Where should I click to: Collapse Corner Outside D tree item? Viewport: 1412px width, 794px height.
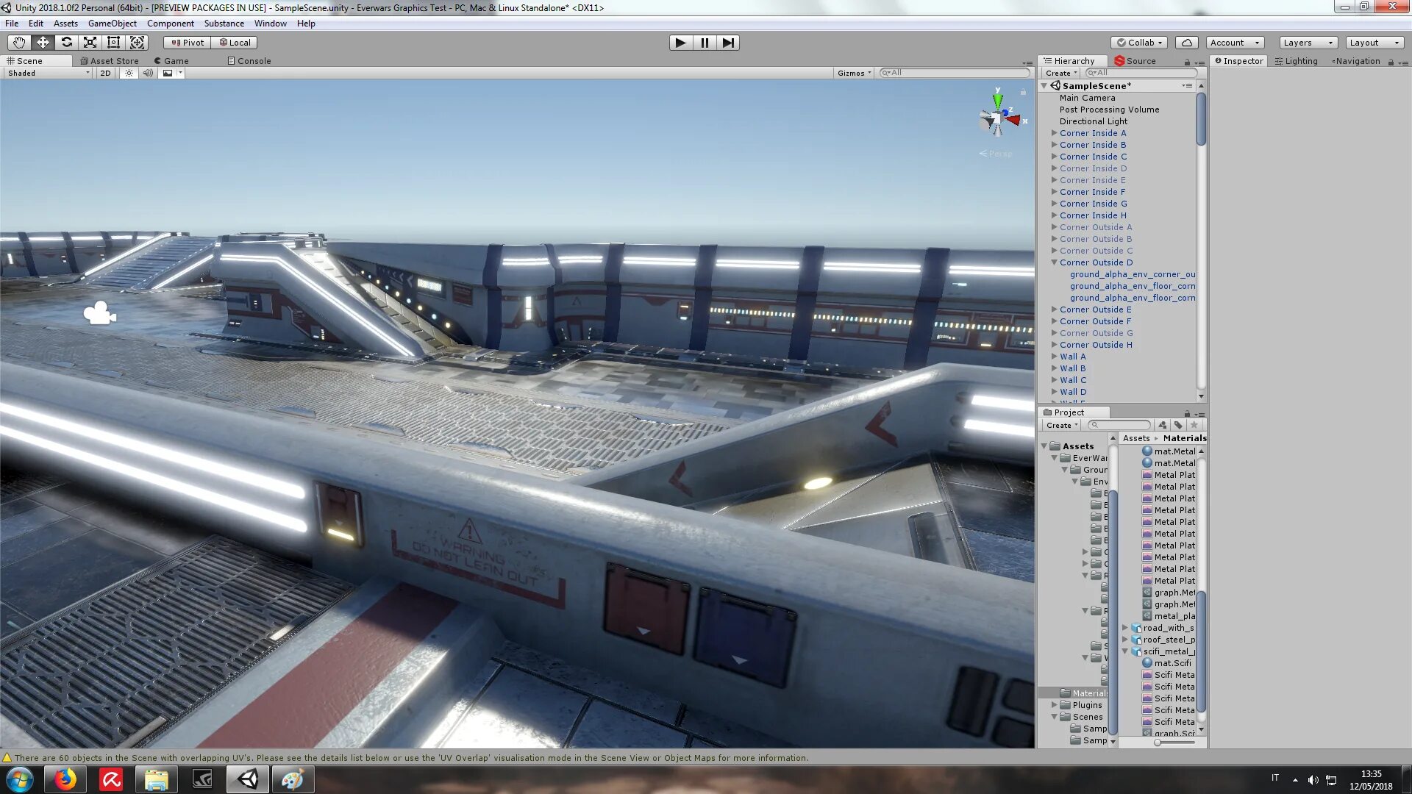coord(1054,262)
